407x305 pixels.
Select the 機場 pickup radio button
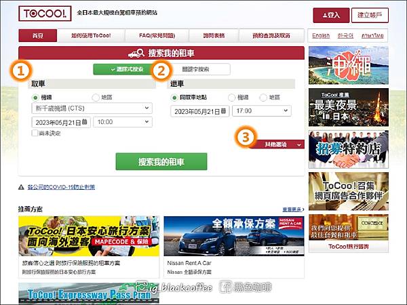(35, 98)
